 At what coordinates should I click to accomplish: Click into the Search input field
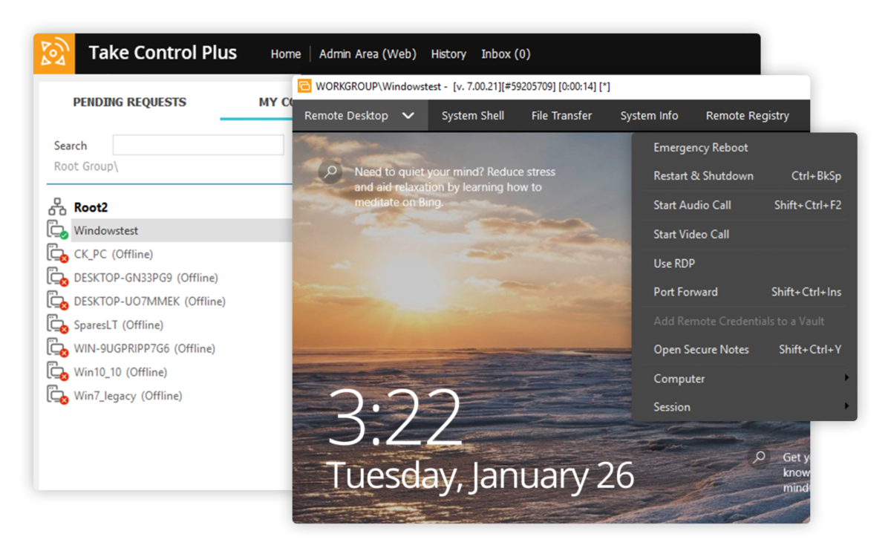coord(198,146)
